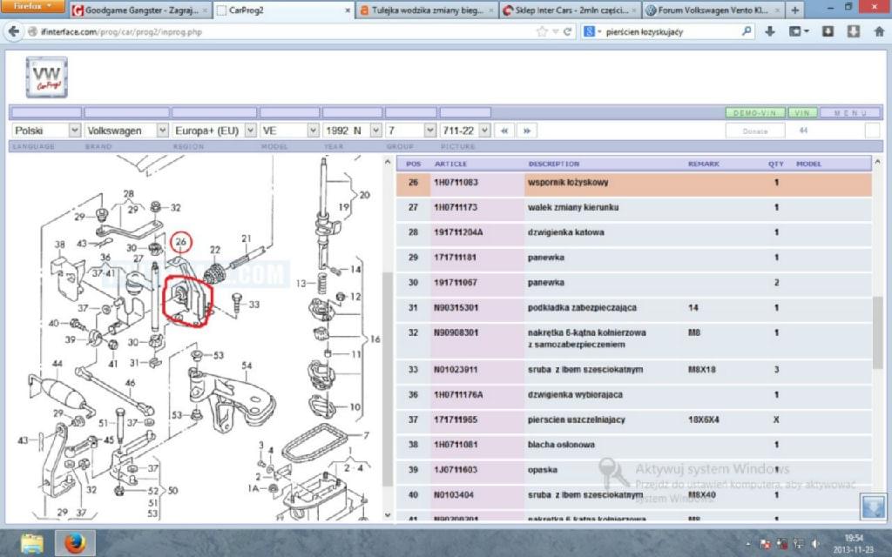
Task: Click the blue down-arrow icon at page corner
Action: [873, 507]
